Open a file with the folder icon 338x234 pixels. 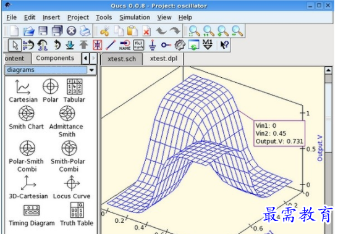click(29, 31)
